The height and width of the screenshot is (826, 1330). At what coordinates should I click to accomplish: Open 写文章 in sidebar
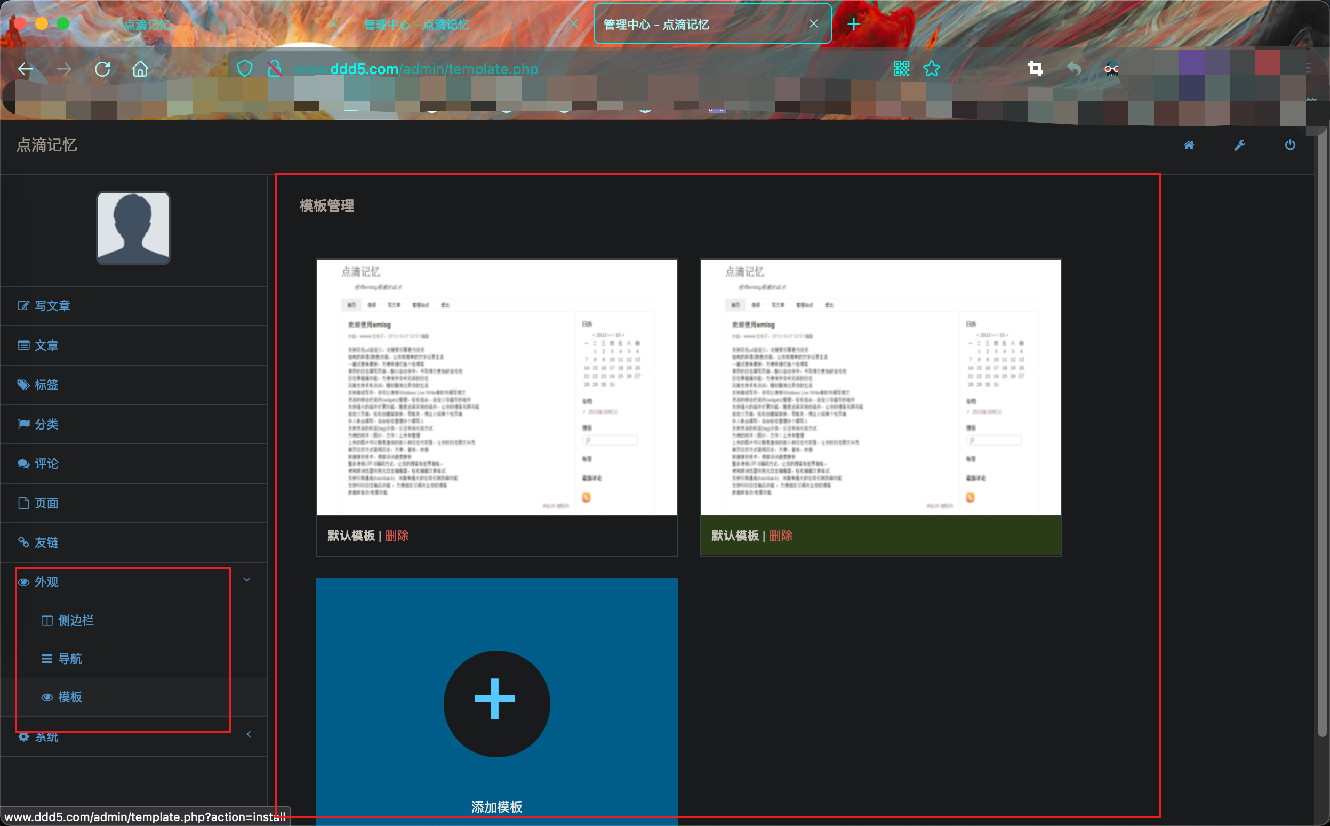pyautogui.click(x=52, y=306)
